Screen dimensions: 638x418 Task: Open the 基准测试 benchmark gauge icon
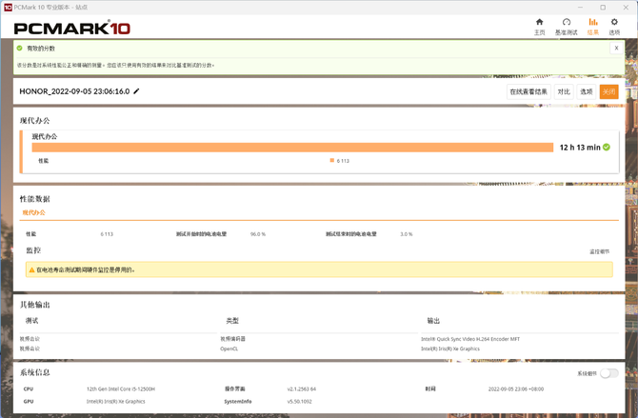click(x=567, y=23)
